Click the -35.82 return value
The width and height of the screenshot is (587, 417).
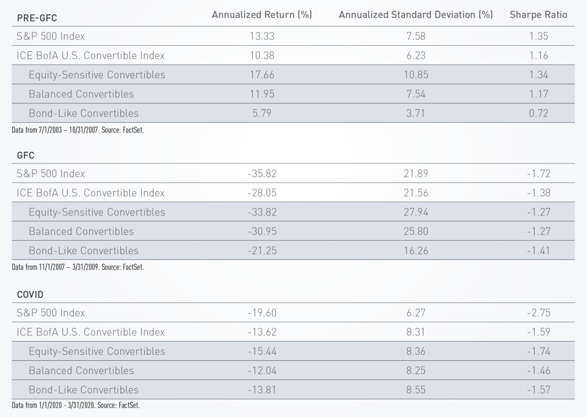(262, 174)
